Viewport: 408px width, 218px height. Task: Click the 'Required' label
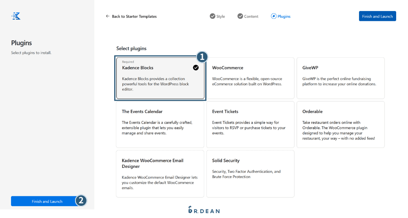(x=128, y=62)
